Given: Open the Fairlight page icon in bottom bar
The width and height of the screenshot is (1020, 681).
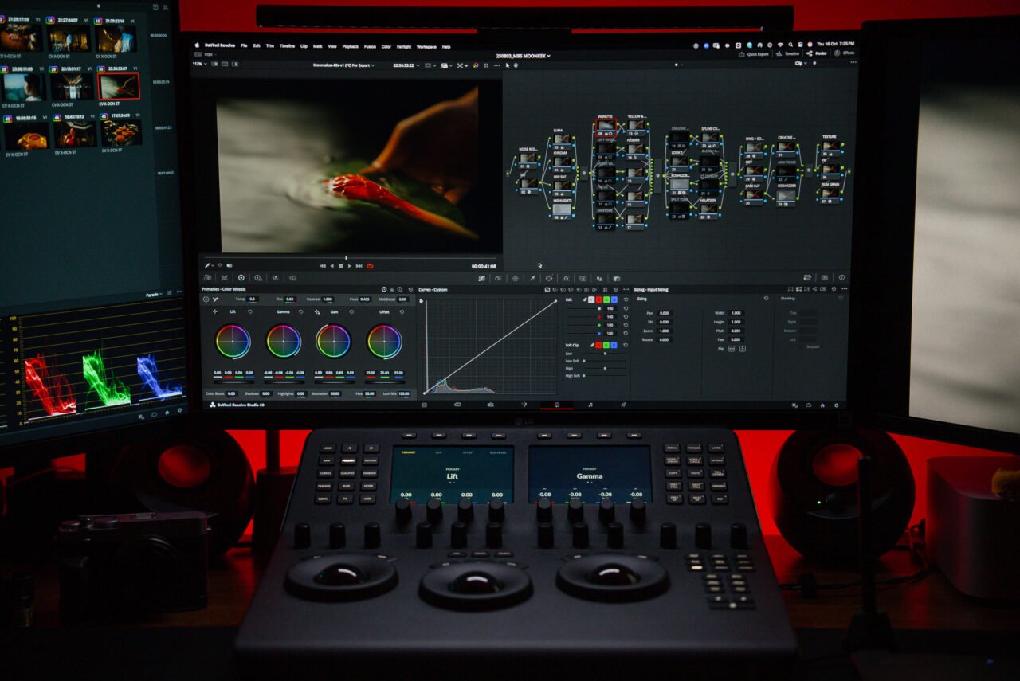Looking at the screenshot, I should (590, 405).
